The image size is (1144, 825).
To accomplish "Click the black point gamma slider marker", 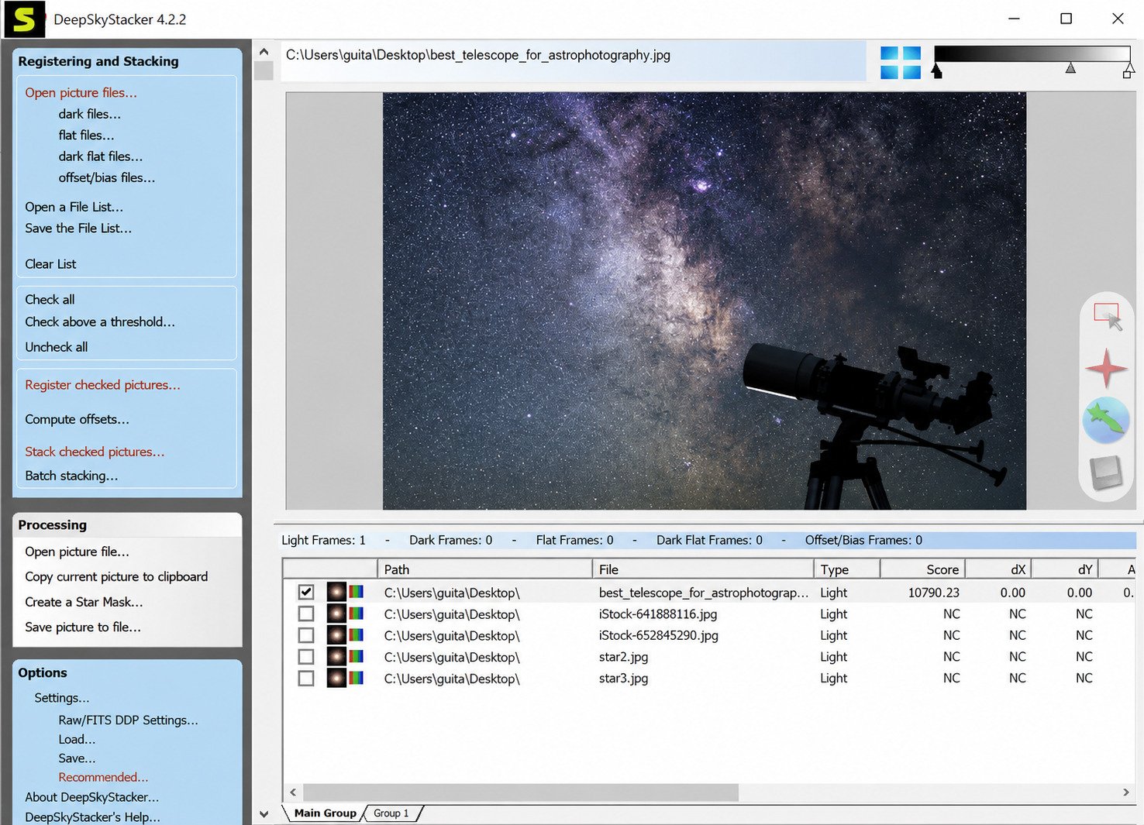I will [x=936, y=70].
